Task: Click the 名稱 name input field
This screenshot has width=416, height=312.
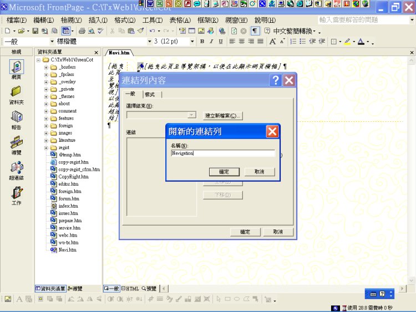Action: coord(222,154)
